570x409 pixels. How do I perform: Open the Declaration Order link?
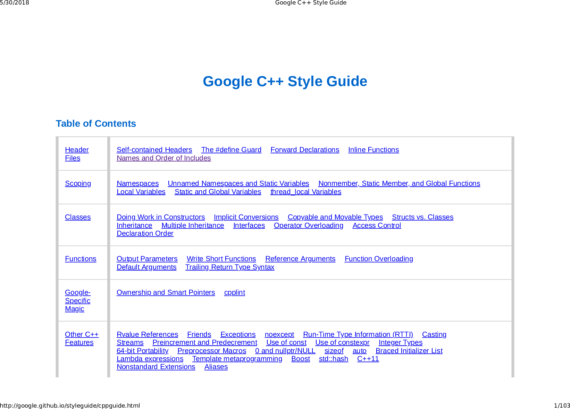[x=145, y=233]
